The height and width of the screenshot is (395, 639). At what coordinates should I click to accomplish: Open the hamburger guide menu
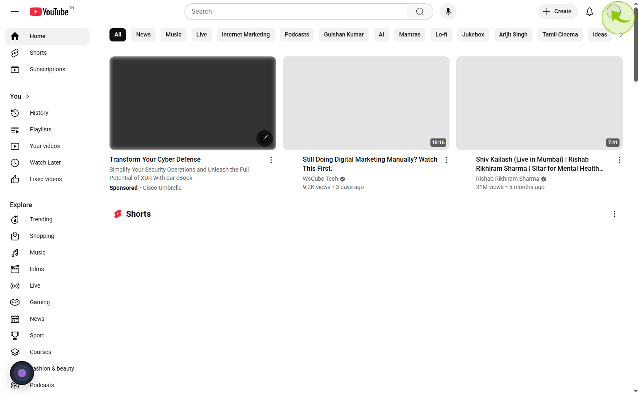click(x=15, y=12)
